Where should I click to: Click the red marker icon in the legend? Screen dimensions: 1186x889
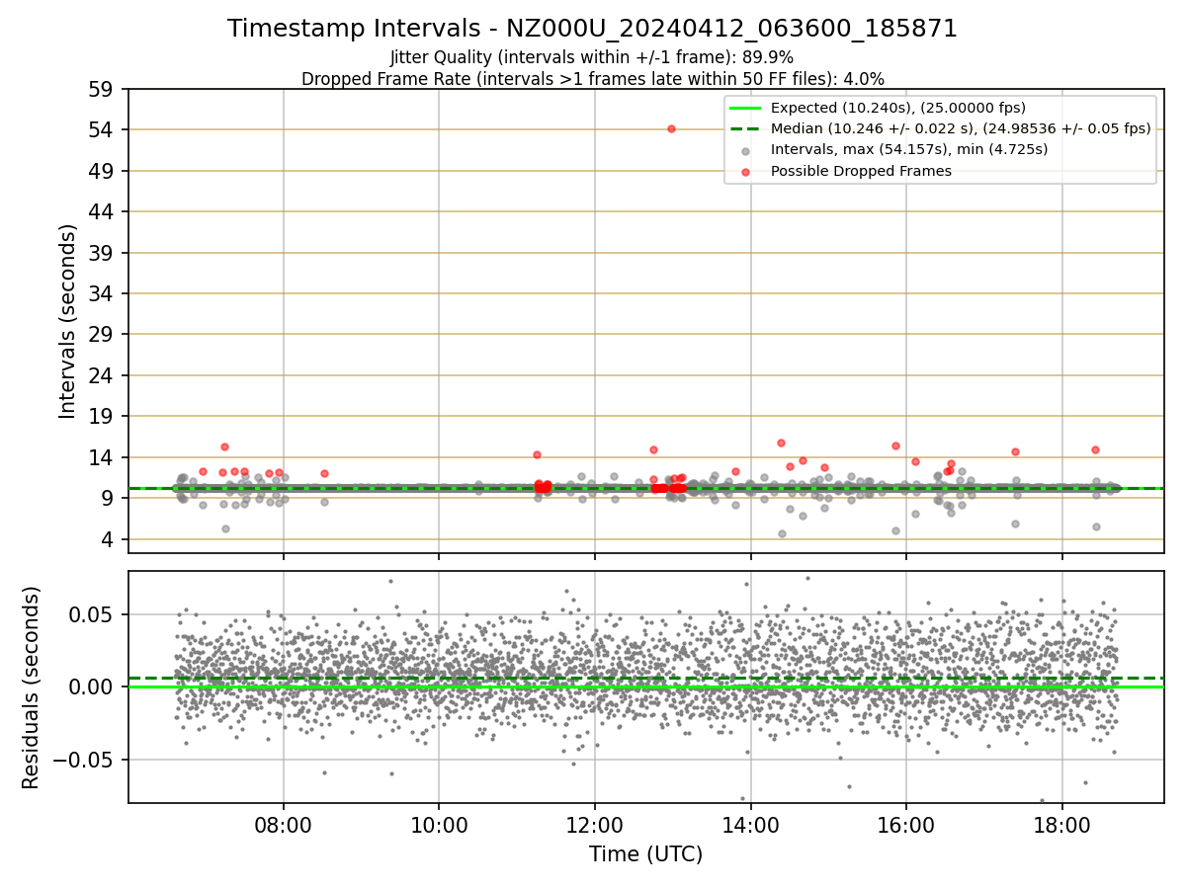[745, 172]
